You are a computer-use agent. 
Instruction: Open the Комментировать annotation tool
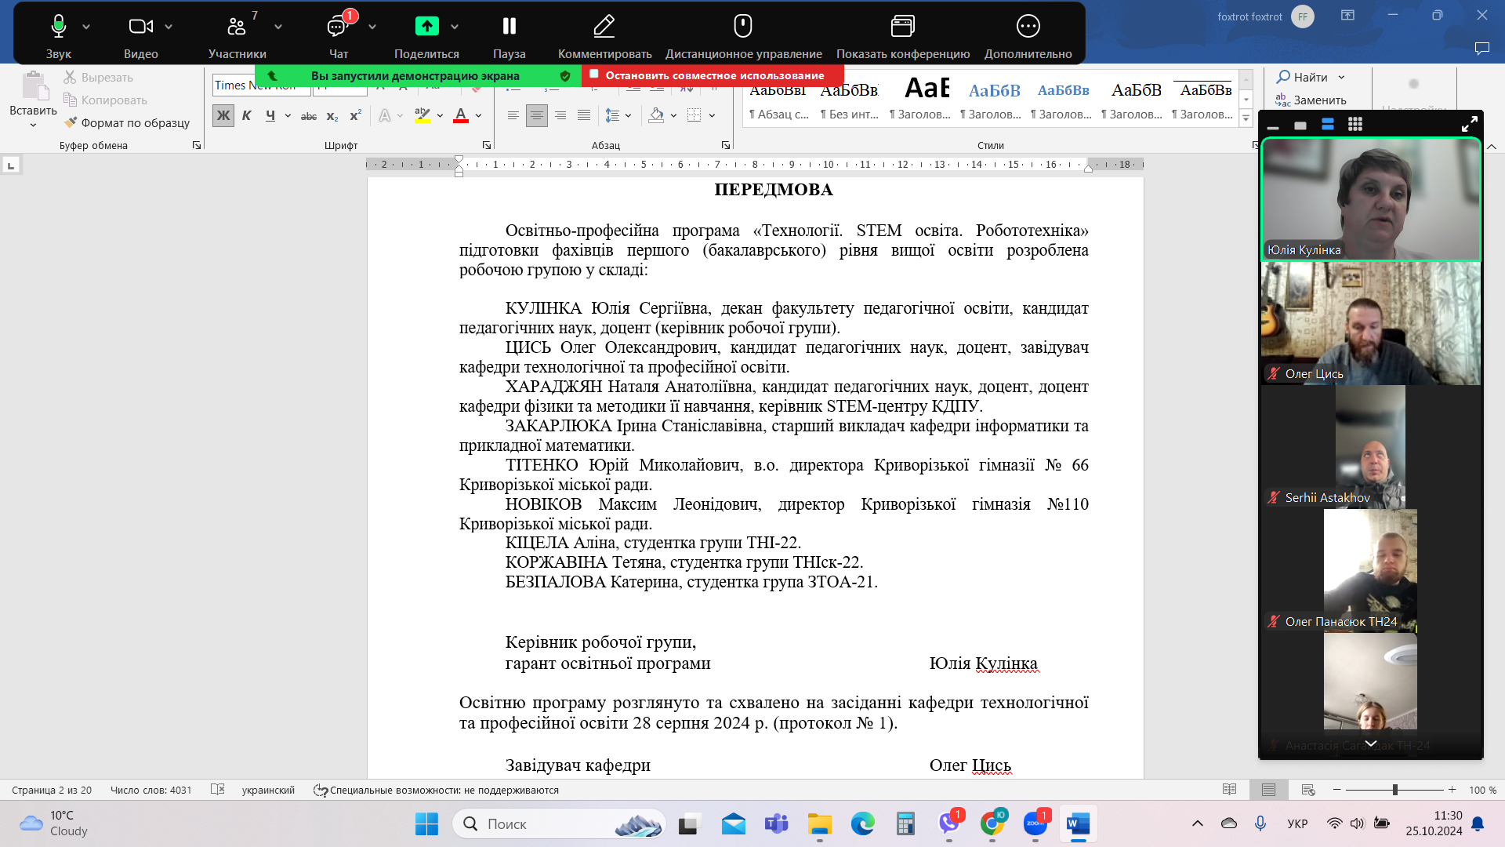[x=604, y=35]
